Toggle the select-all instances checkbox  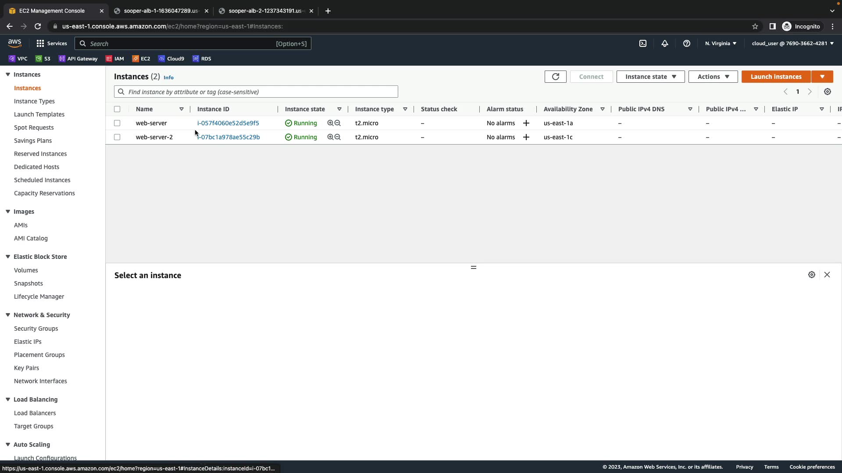pyautogui.click(x=117, y=109)
